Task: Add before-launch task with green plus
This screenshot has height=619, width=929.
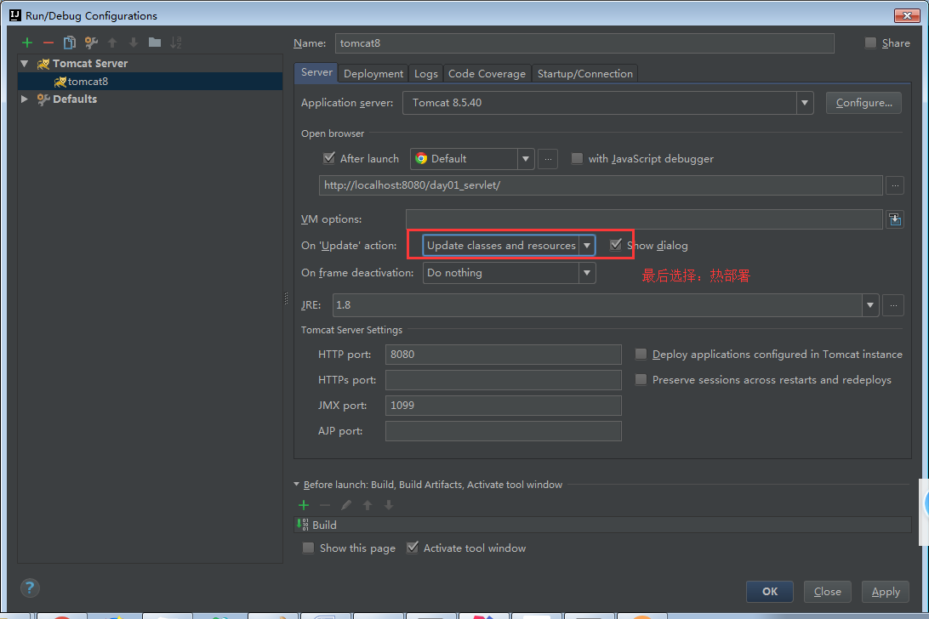Action: [304, 505]
